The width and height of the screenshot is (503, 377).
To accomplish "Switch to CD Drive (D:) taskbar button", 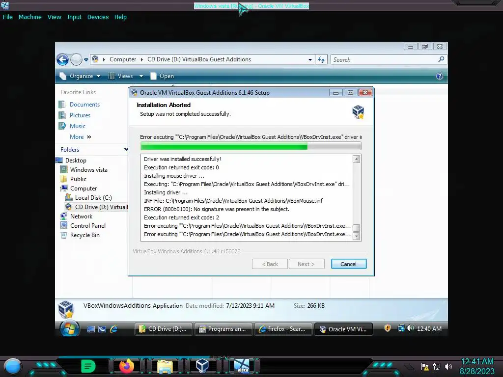I will point(163,329).
